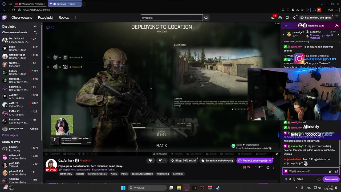Image resolution: width=341 pixels, height=192 pixels.
Task: Open Prime loot crown notifications with badge 18
Action: [x=273, y=18]
